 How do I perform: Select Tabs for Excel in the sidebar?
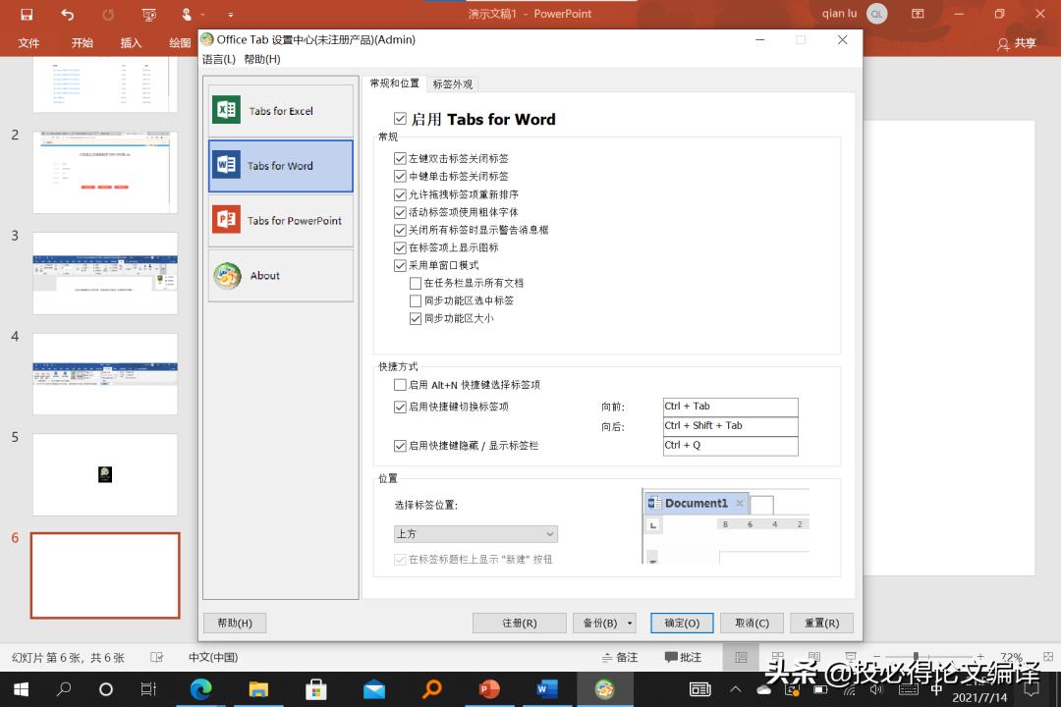pos(280,111)
